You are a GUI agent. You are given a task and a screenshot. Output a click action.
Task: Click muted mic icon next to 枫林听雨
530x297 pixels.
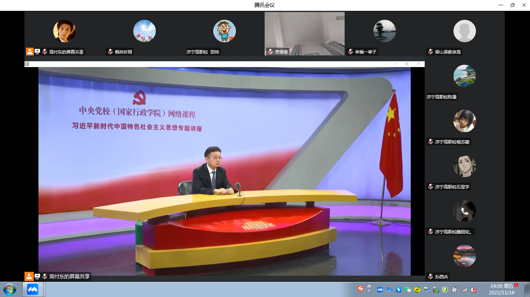[110, 52]
